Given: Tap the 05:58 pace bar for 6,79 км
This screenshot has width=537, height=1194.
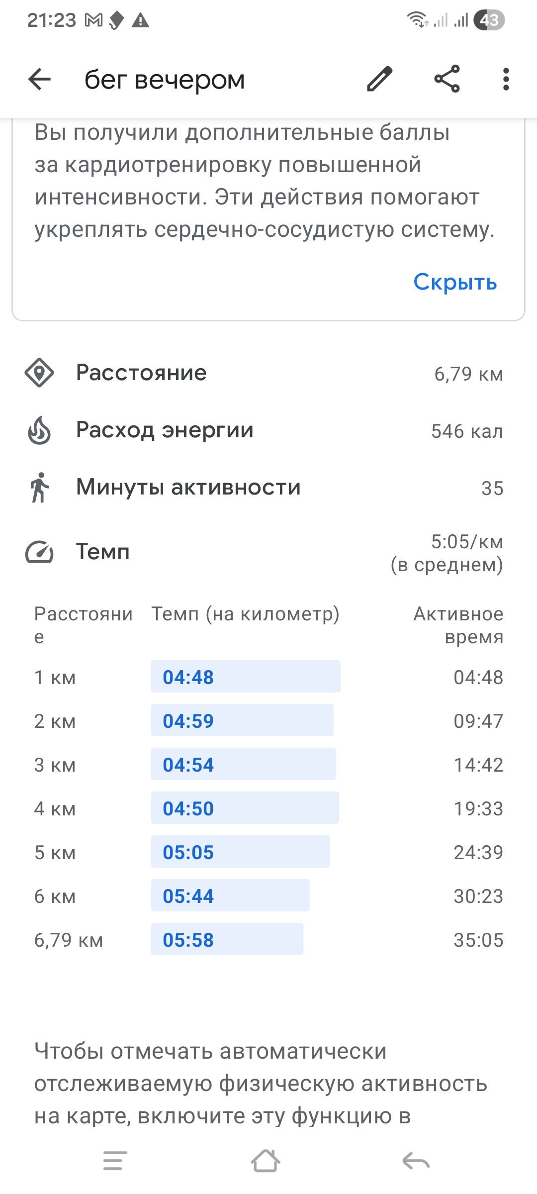Looking at the screenshot, I should pyautogui.click(x=227, y=939).
